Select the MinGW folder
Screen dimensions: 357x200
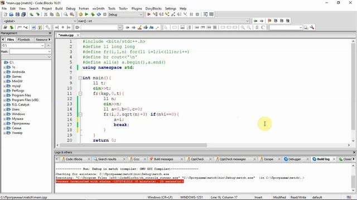tap(17, 81)
